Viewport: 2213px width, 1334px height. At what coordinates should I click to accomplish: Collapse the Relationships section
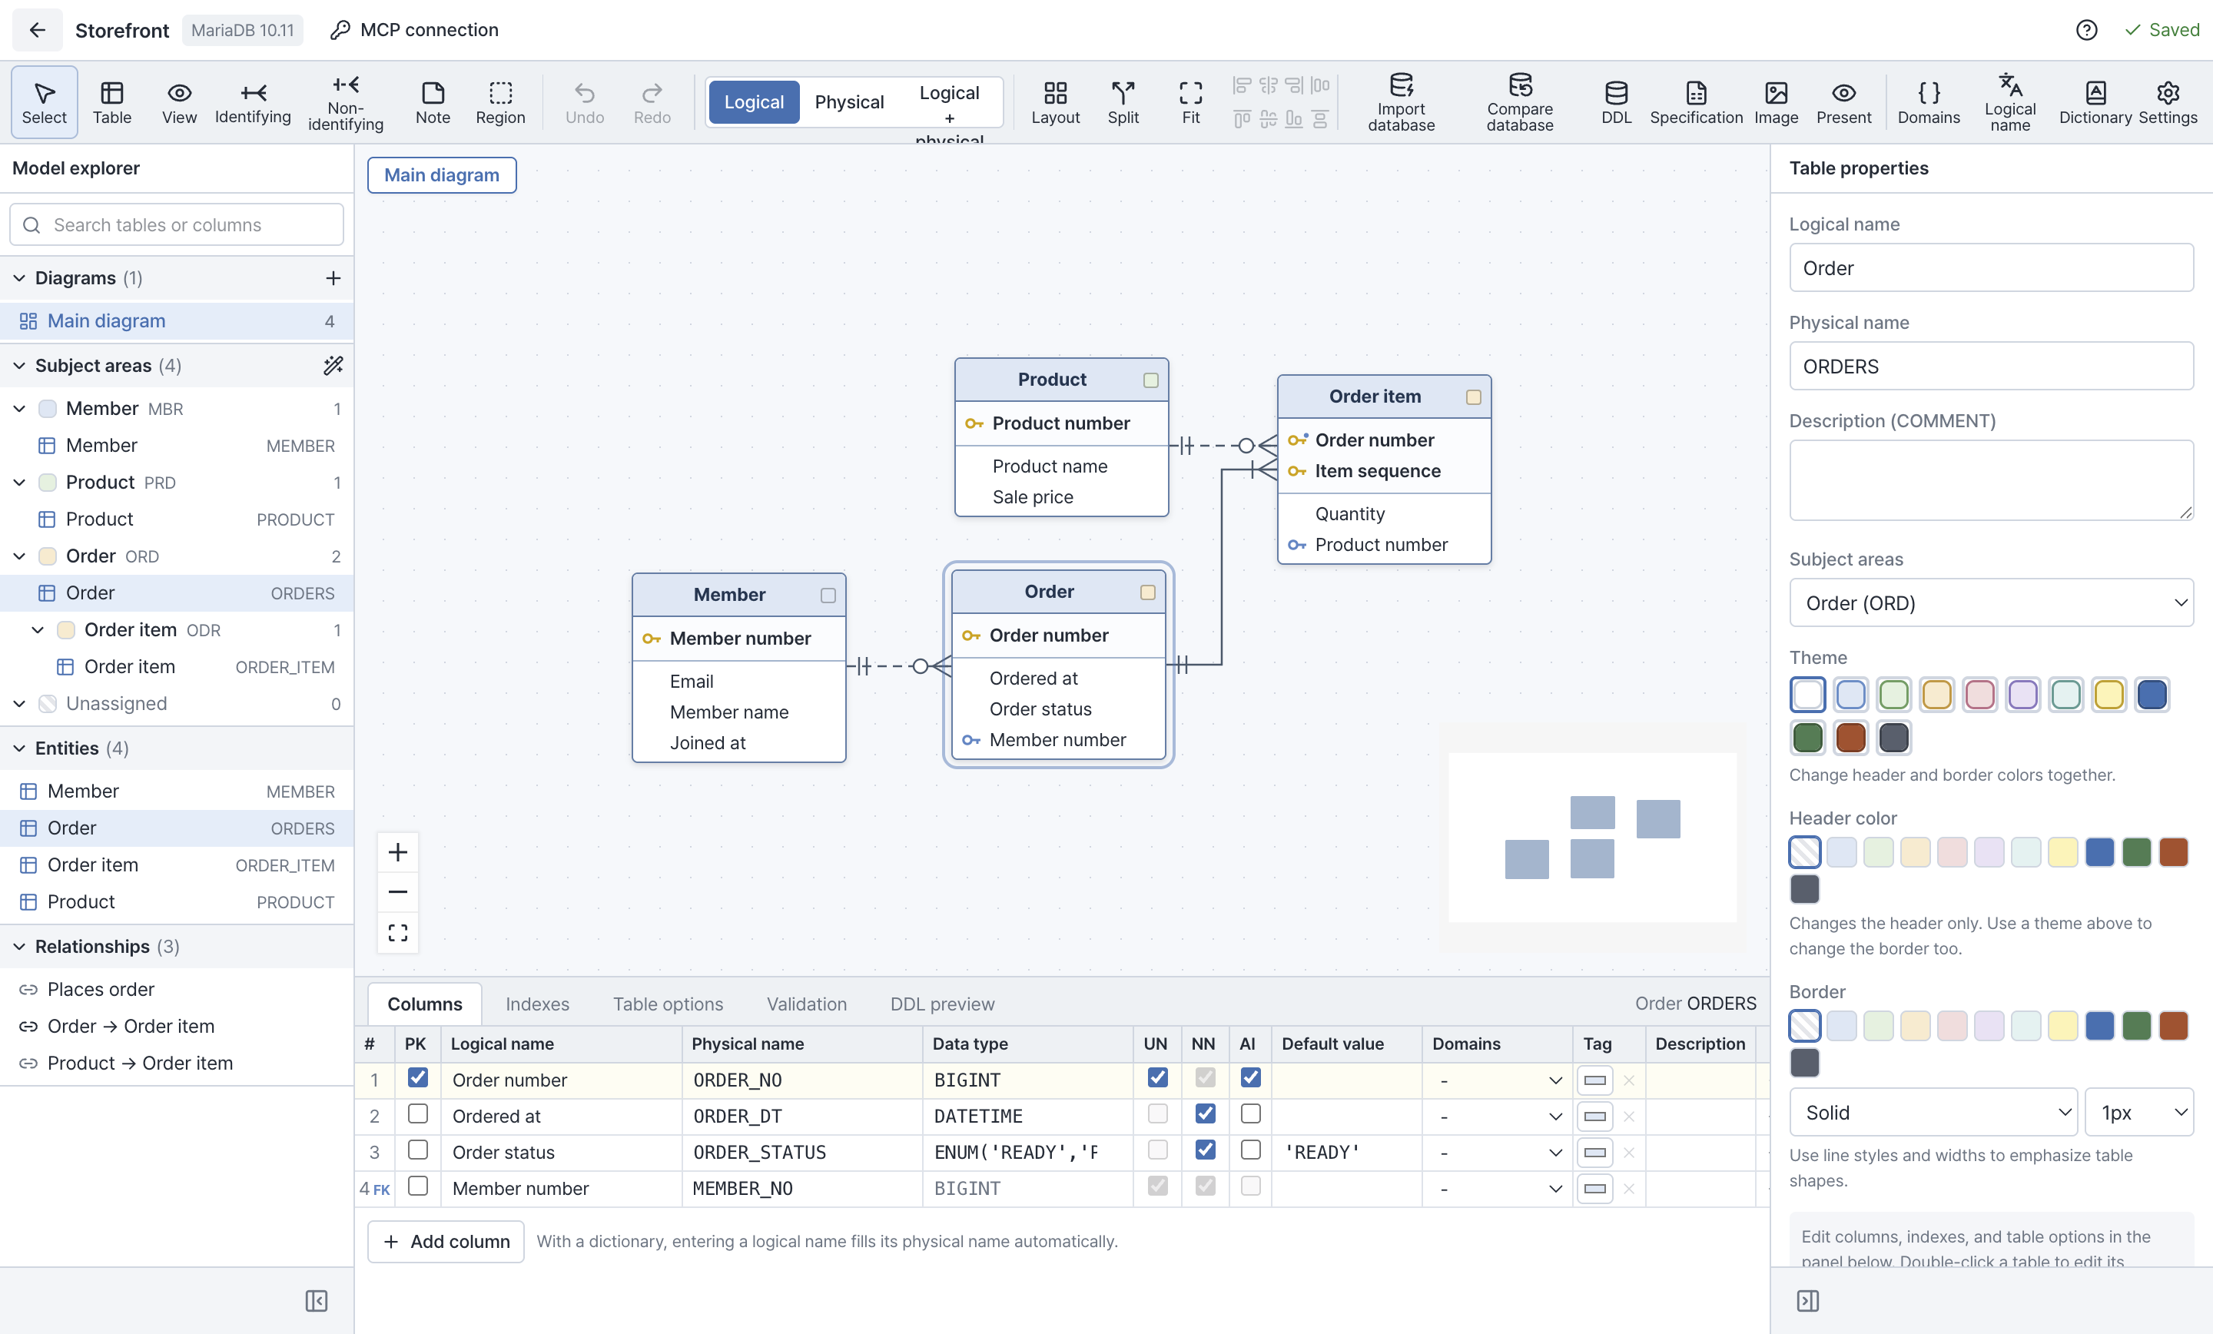click(x=19, y=947)
